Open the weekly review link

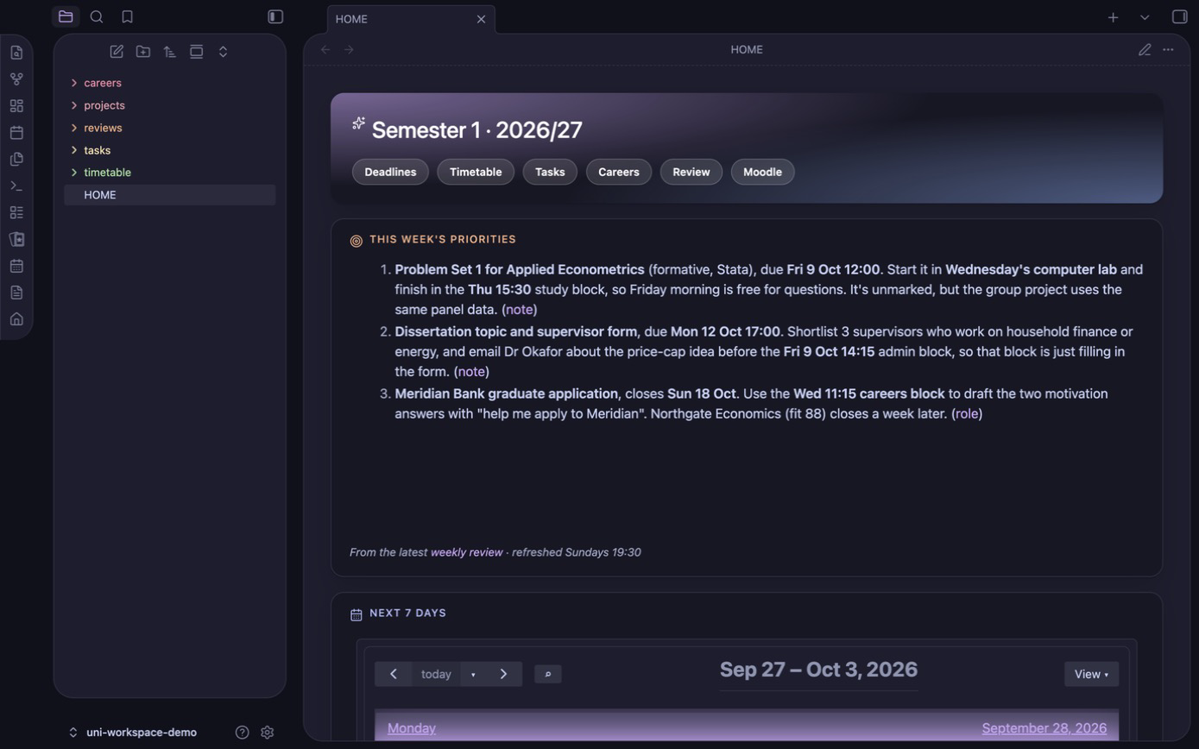(x=466, y=552)
